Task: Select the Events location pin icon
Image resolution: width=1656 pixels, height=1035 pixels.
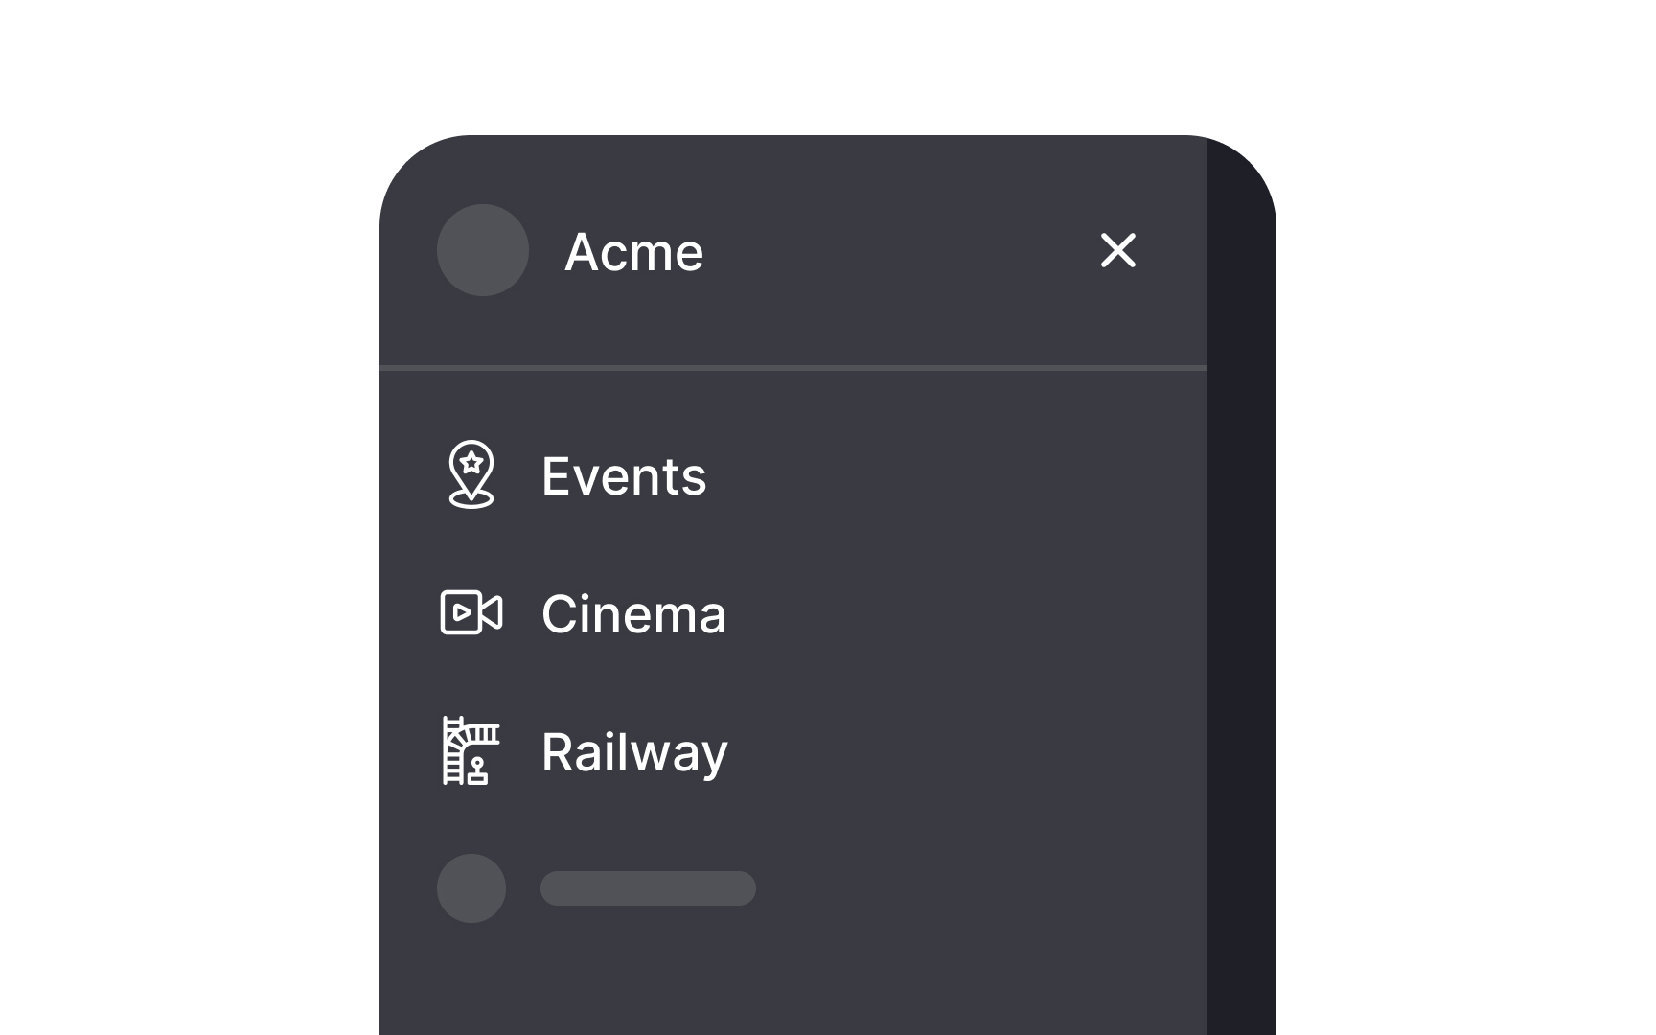Action: click(471, 476)
